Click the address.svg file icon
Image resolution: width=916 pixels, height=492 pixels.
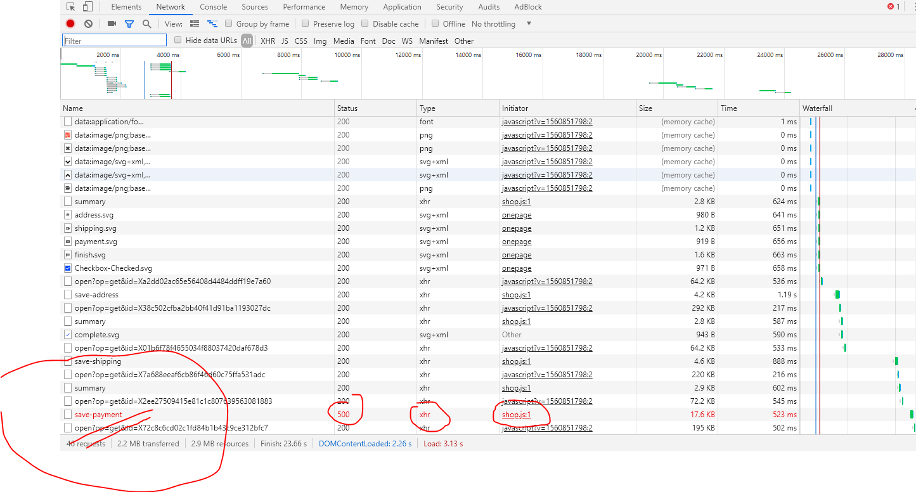click(68, 215)
